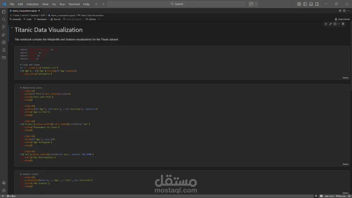Toggle the secondary side bar
352x198 pixels.
tap(317, 4)
